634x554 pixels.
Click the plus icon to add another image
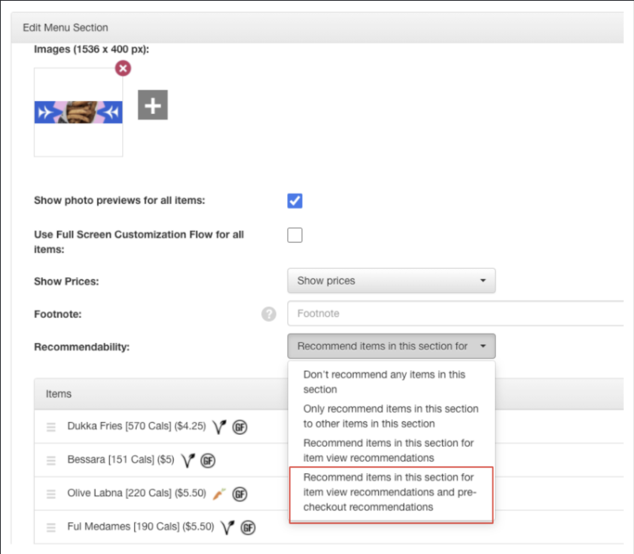pyautogui.click(x=152, y=105)
